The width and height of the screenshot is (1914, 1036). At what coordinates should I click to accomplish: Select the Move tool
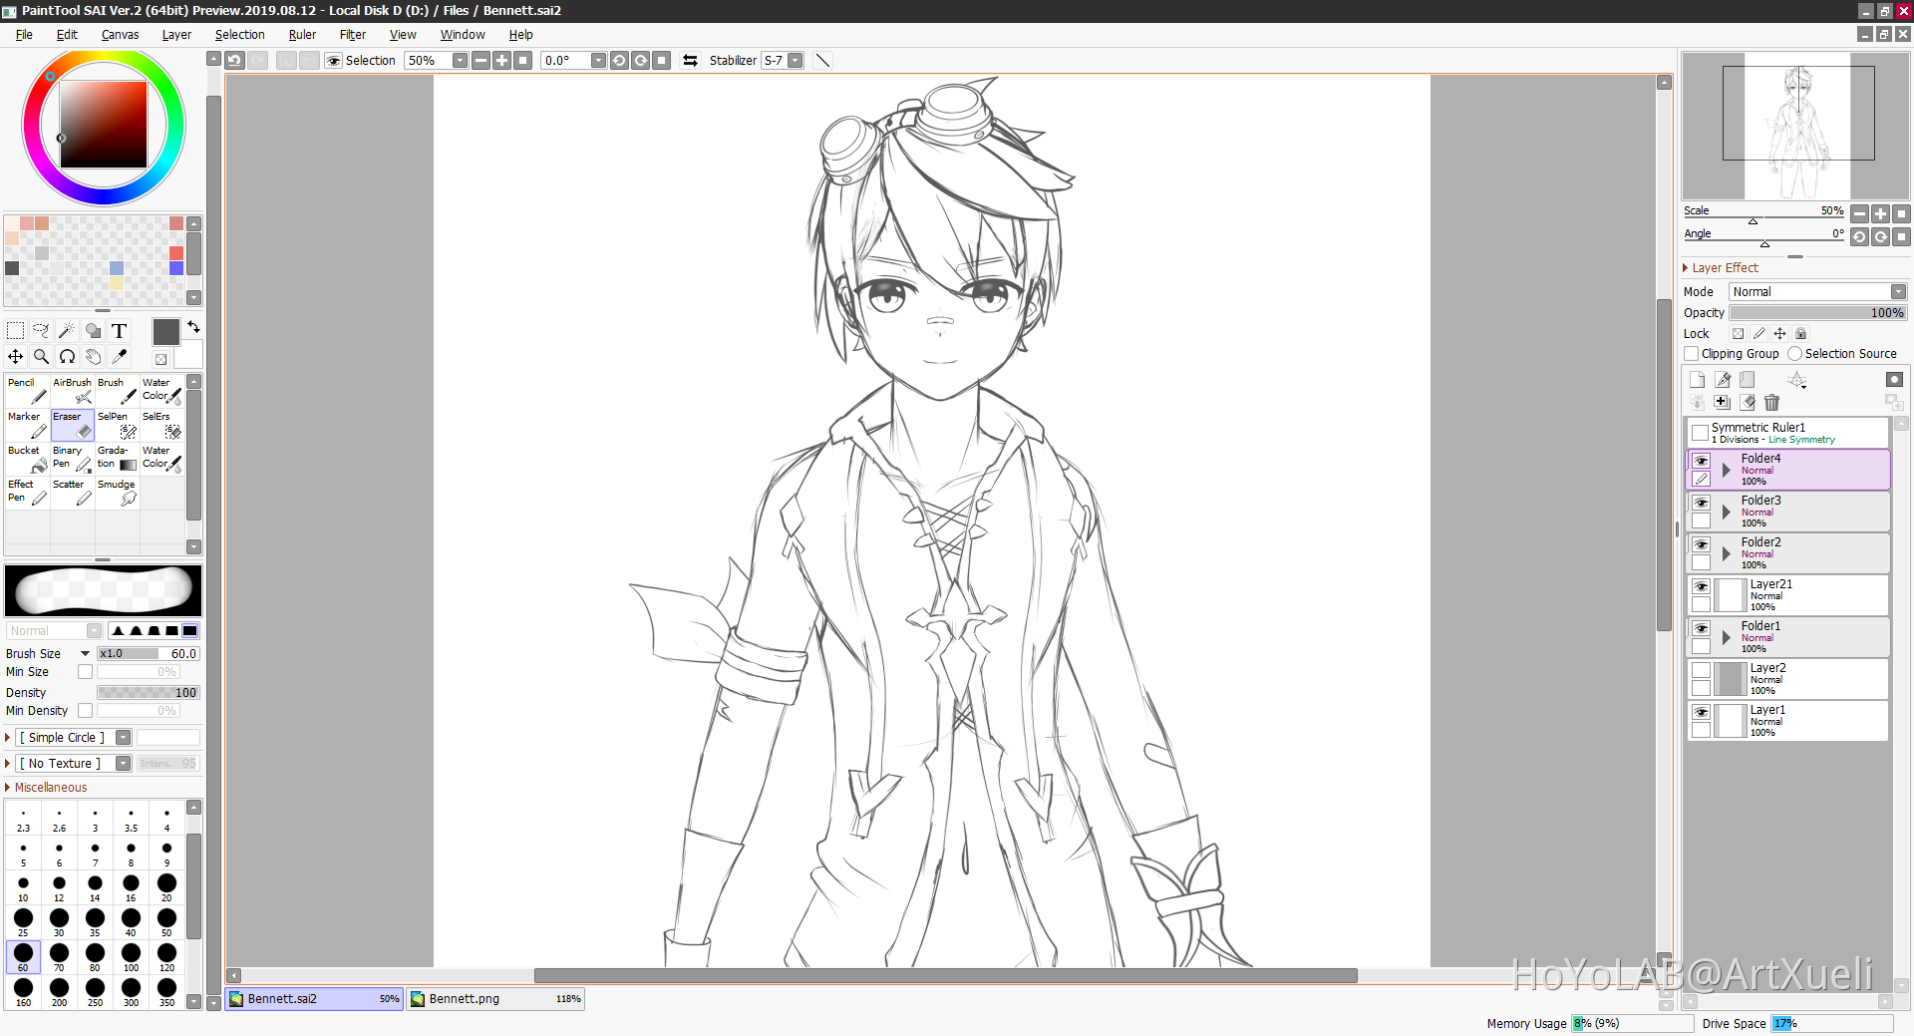tap(16, 356)
